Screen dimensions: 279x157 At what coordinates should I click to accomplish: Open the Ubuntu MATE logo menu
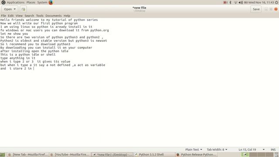3,2
